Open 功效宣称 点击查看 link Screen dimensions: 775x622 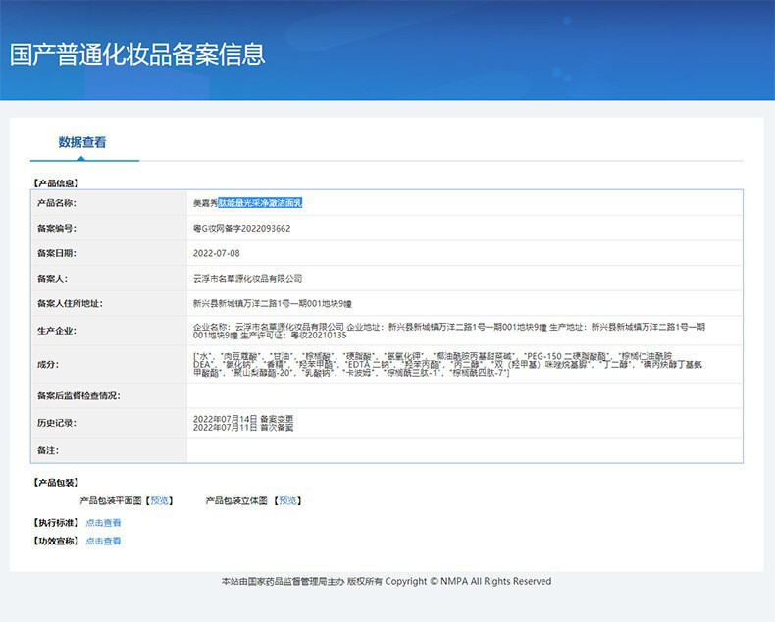(x=103, y=541)
